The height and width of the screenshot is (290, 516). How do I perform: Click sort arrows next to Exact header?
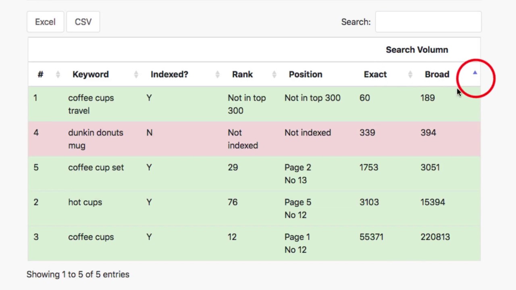410,75
